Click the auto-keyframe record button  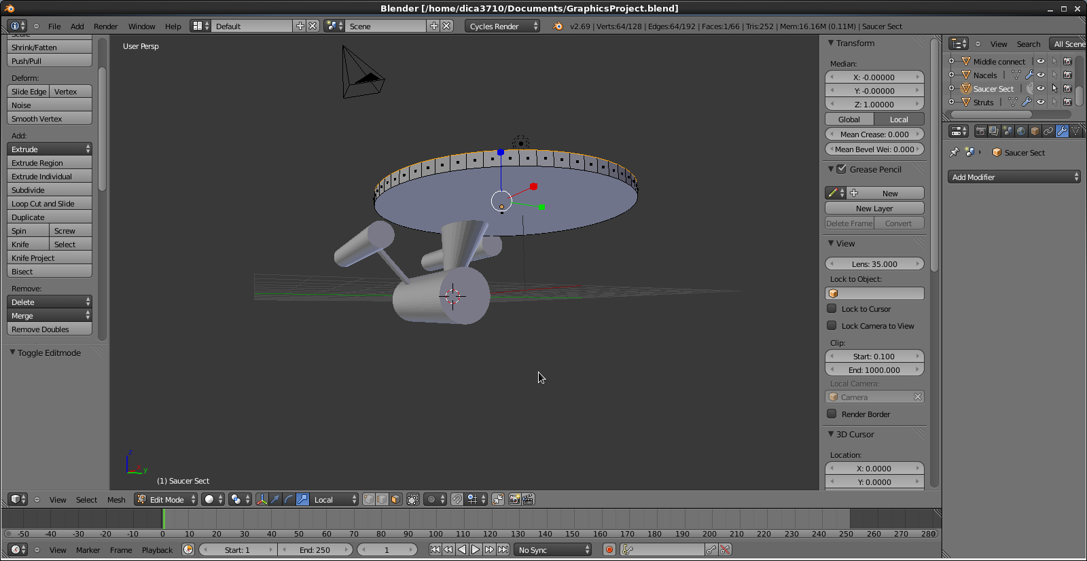pos(609,549)
